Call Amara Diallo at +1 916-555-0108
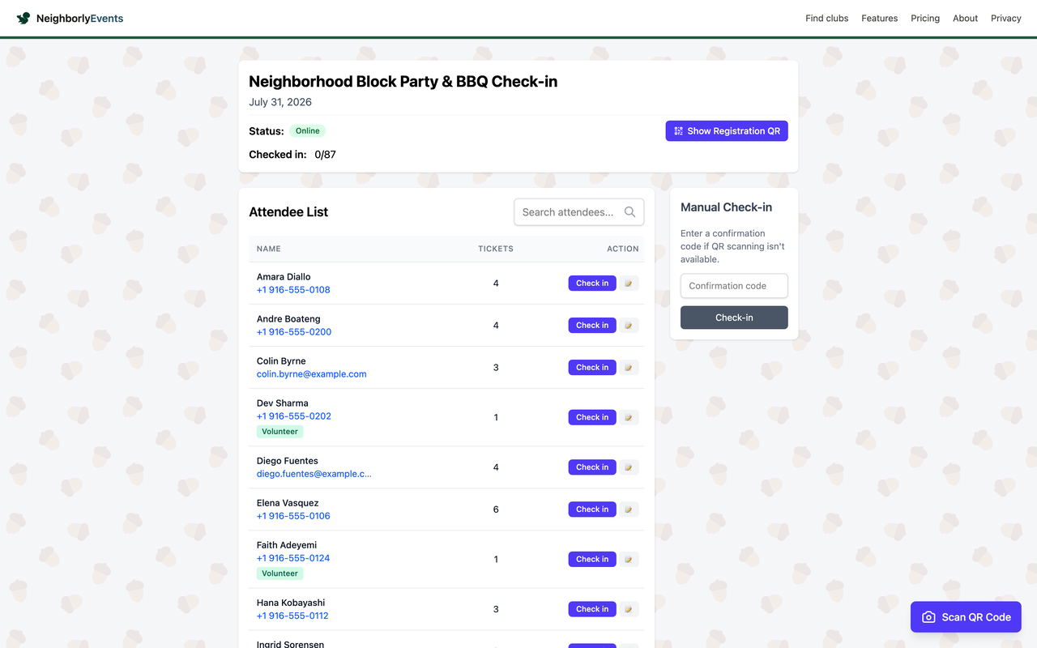Image resolution: width=1037 pixels, height=648 pixels. pos(293,290)
